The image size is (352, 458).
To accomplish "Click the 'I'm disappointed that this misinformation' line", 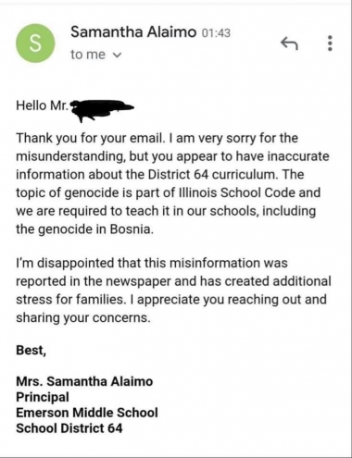I will (x=152, y=263).
